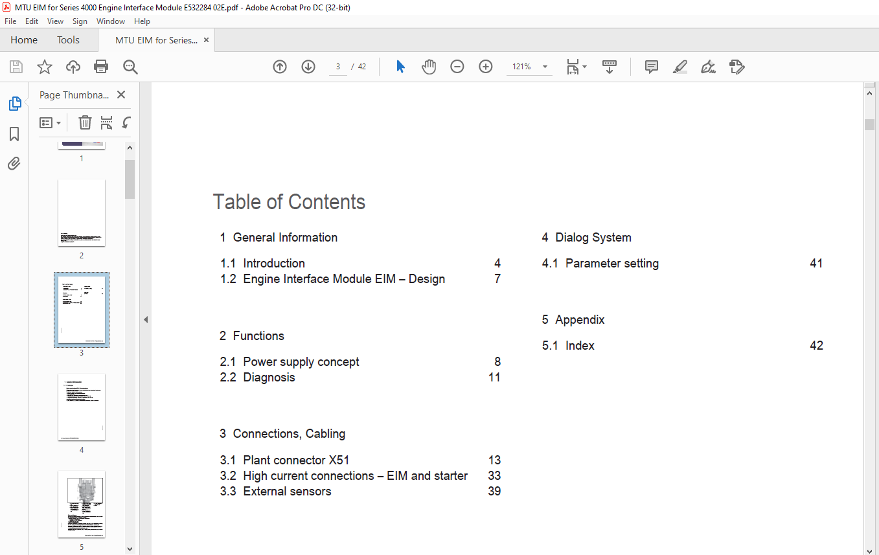Viewport: 879px width, 555px height.
Task: Select the MTU EIM for Series document tab
Action: tap(156, 40)
